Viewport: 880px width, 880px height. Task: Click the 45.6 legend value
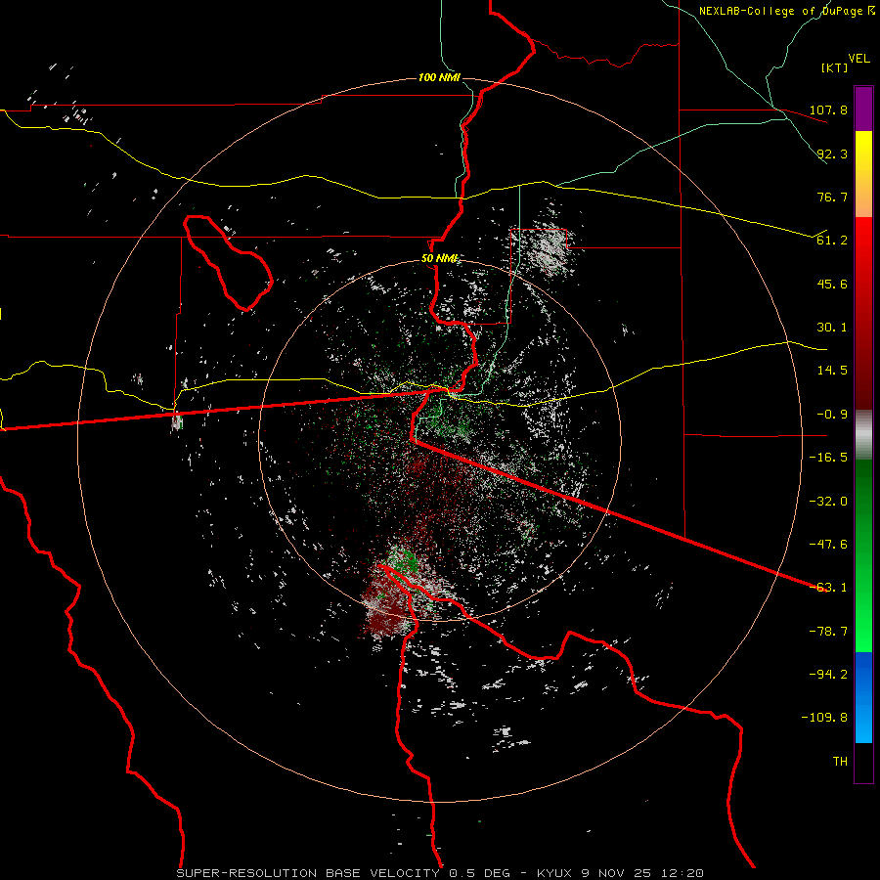(x=832, y=284)
